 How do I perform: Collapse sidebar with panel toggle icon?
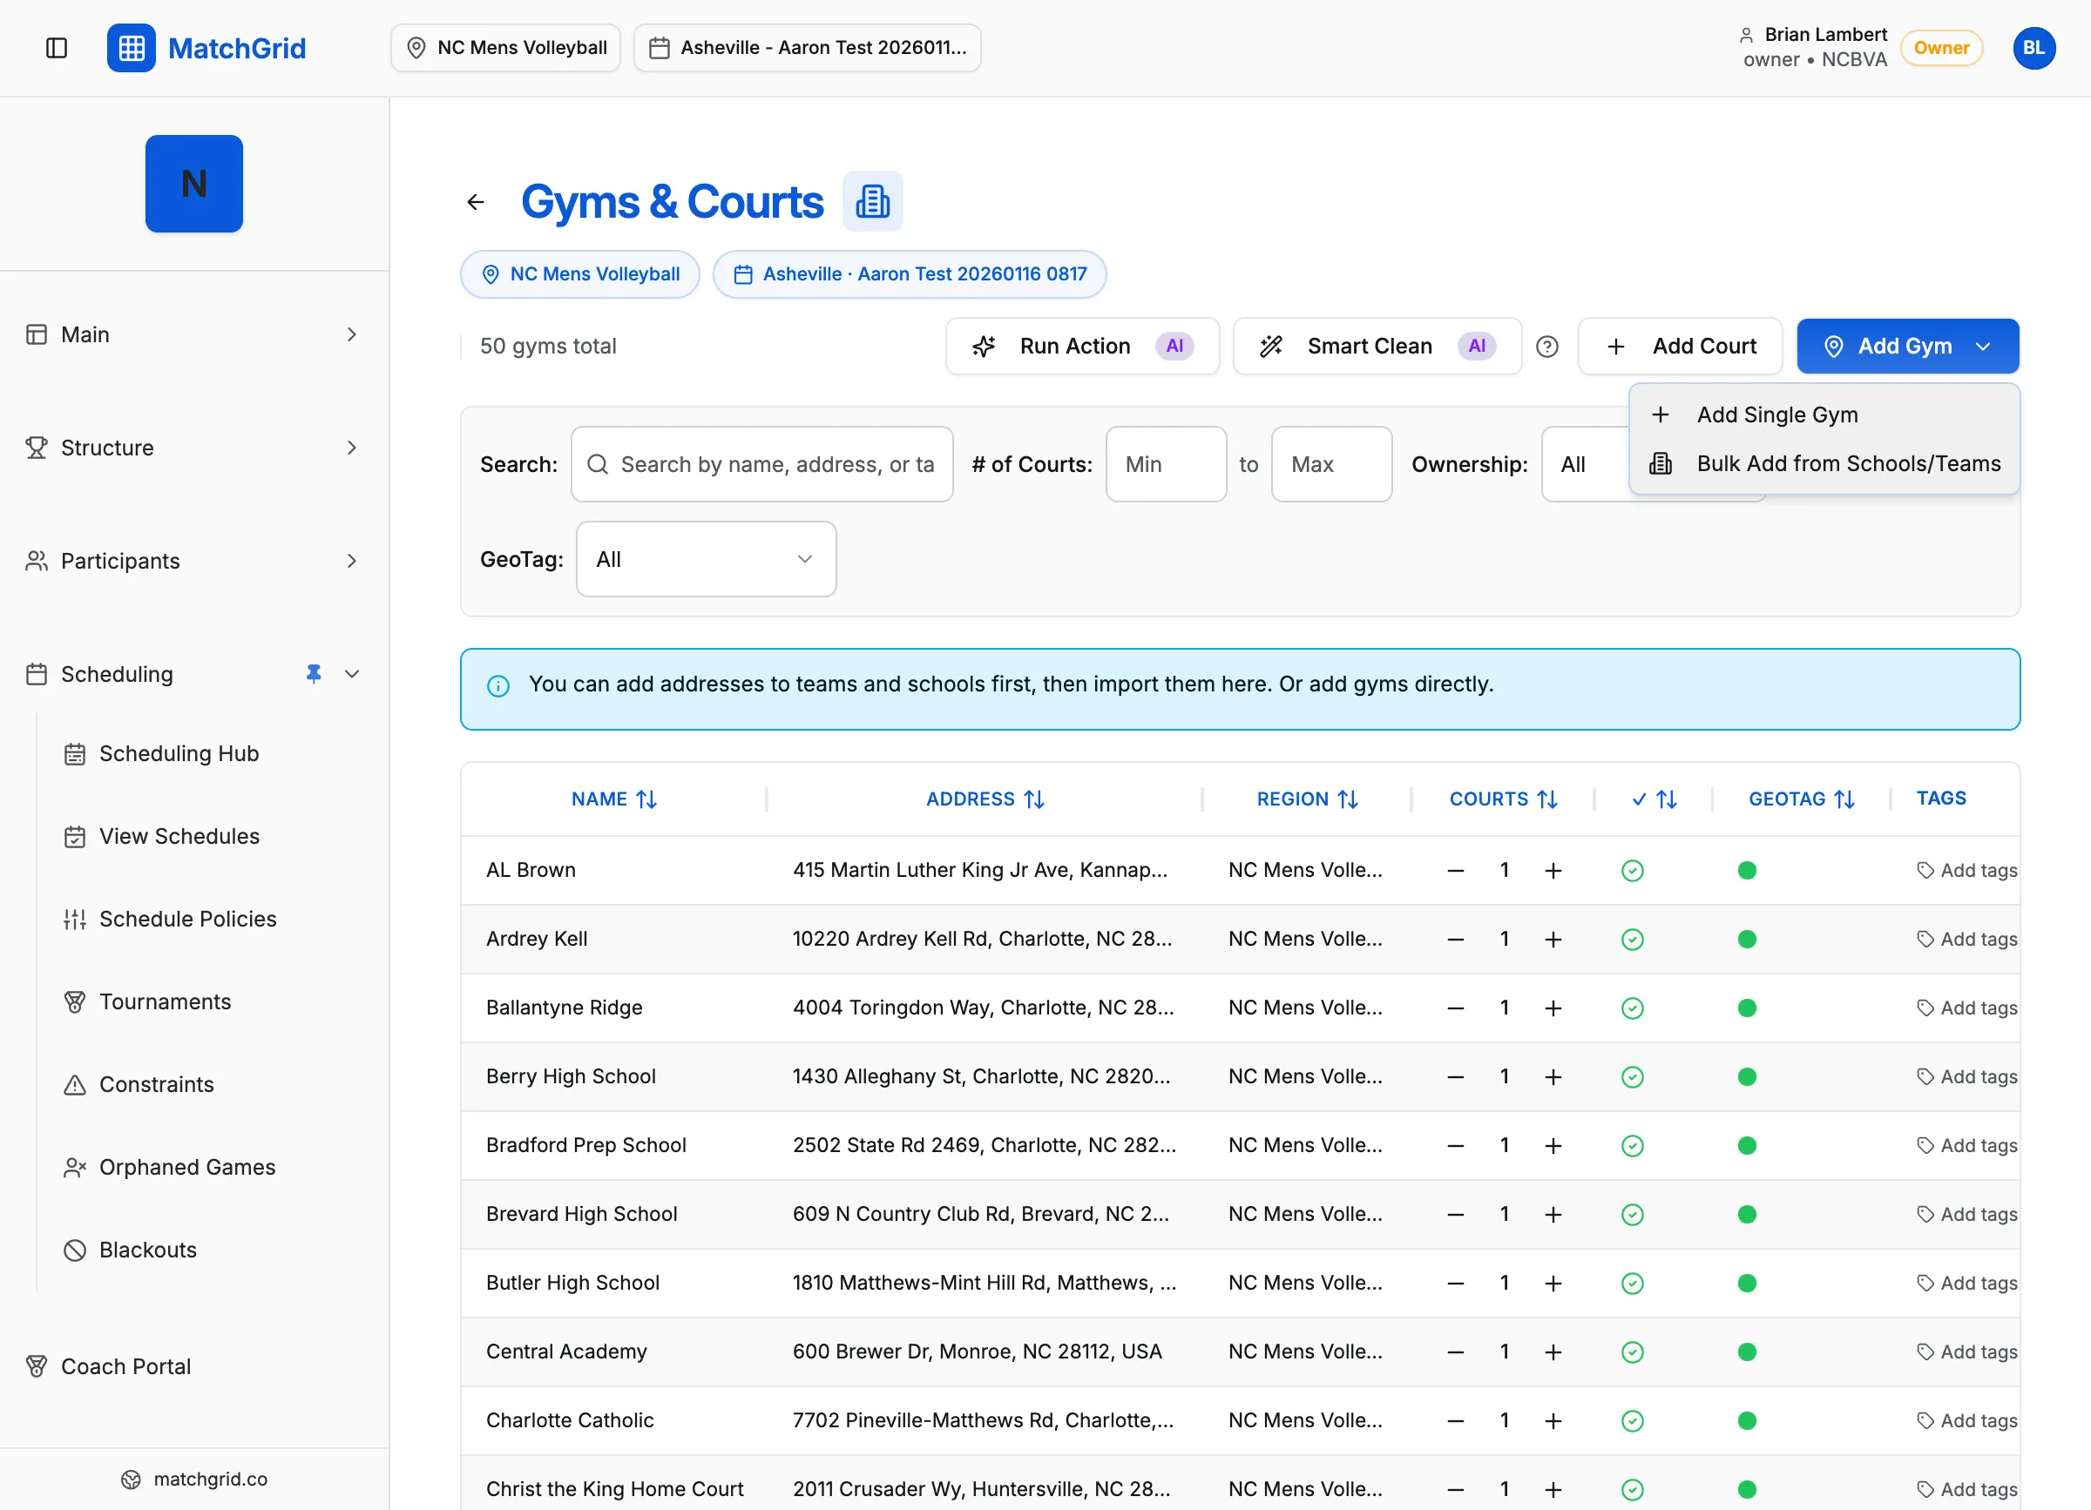pos(57,48)
